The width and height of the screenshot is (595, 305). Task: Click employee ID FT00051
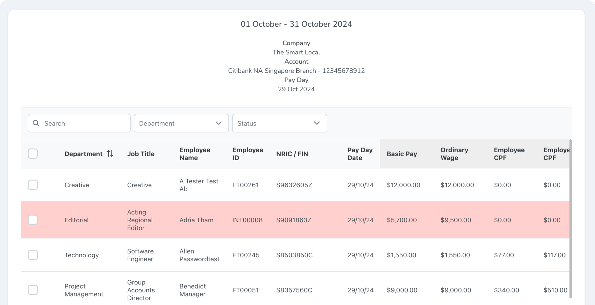pos(246,290)
